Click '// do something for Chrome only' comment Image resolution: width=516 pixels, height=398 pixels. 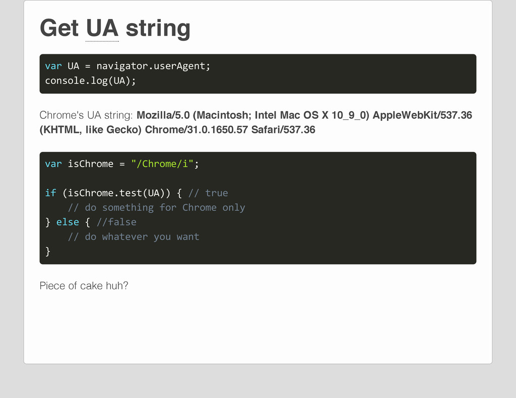coord(156,208)
